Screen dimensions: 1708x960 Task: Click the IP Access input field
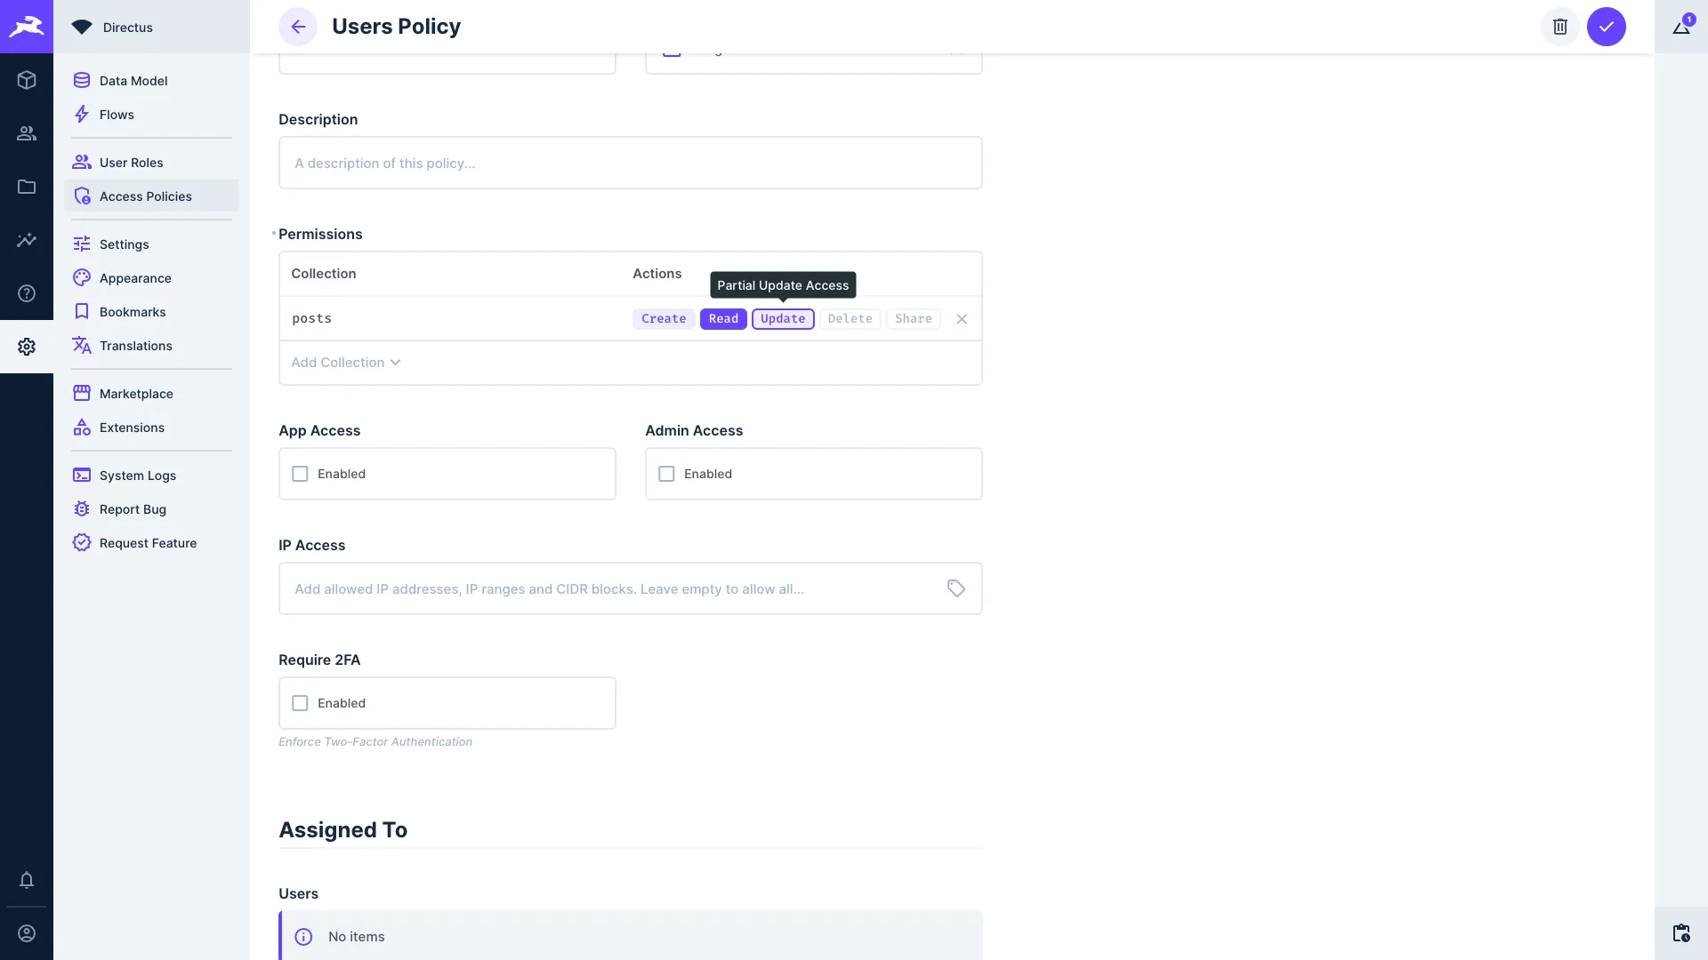click(x=630, y=588)
